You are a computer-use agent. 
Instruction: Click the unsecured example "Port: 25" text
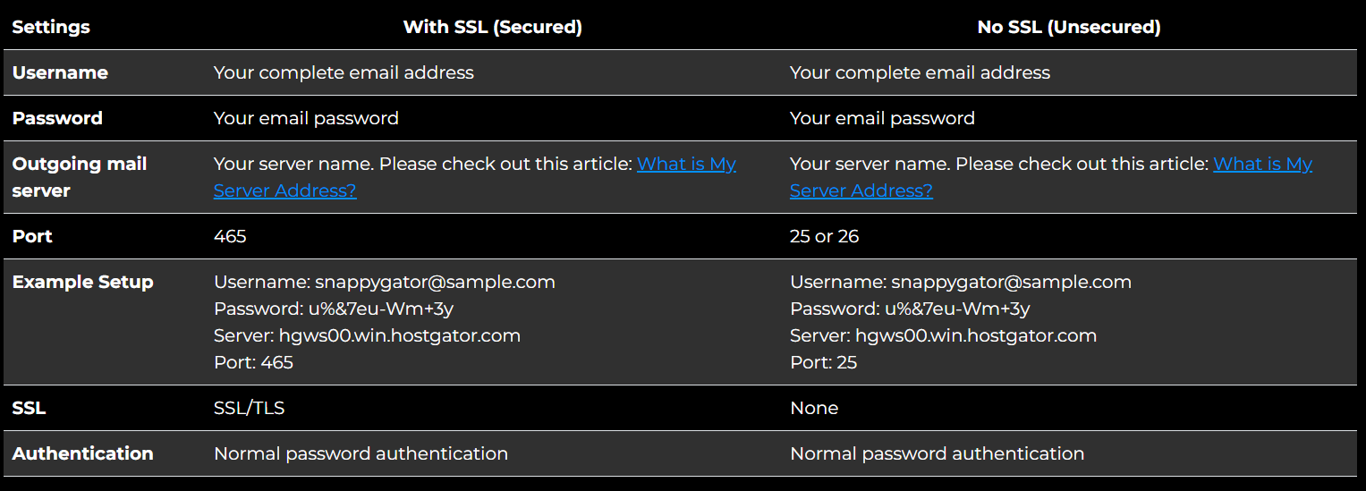(x=823, y=362)
